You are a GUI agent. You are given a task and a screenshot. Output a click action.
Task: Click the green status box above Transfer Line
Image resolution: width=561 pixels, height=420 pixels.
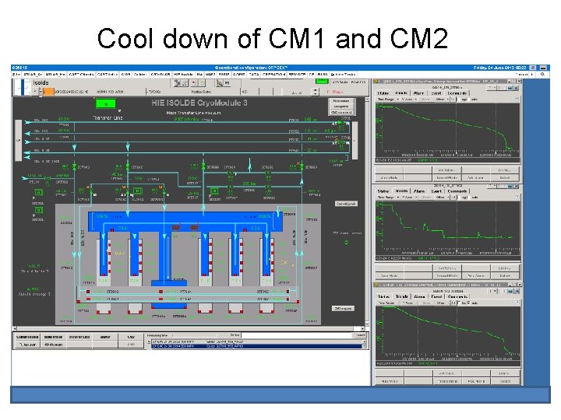[106, 104]
